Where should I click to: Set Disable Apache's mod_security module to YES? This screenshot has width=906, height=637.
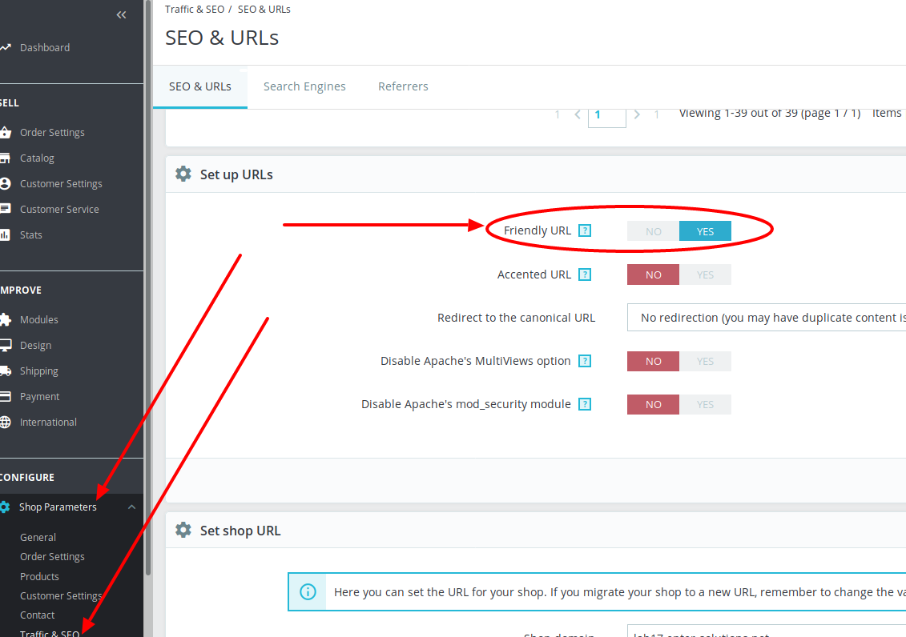[x=705, y=404]
